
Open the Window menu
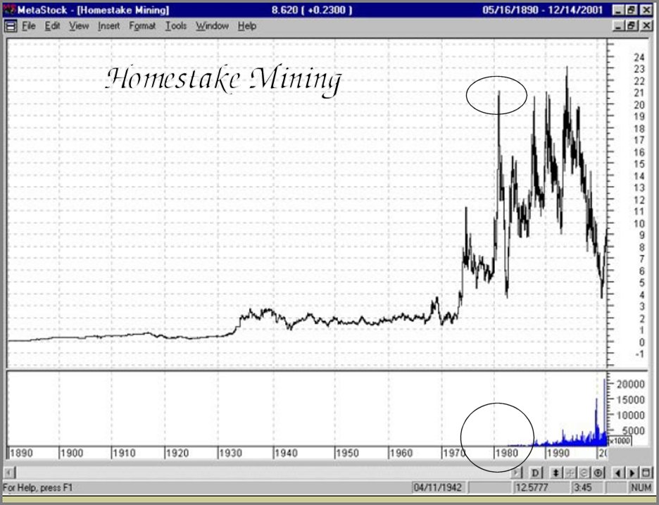click(212, 26)
